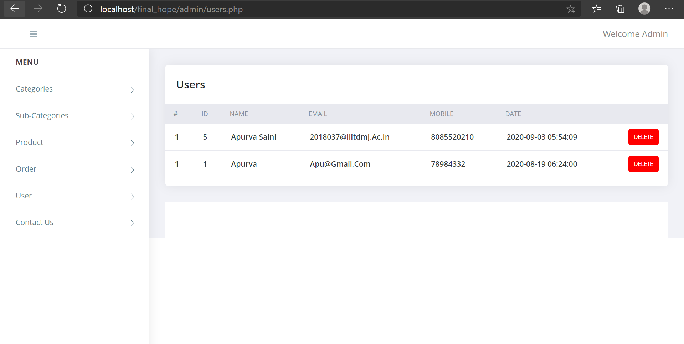Open the sidebar hamburger menu icon
The width and height of the screenshot is (684, 344).
33,34
